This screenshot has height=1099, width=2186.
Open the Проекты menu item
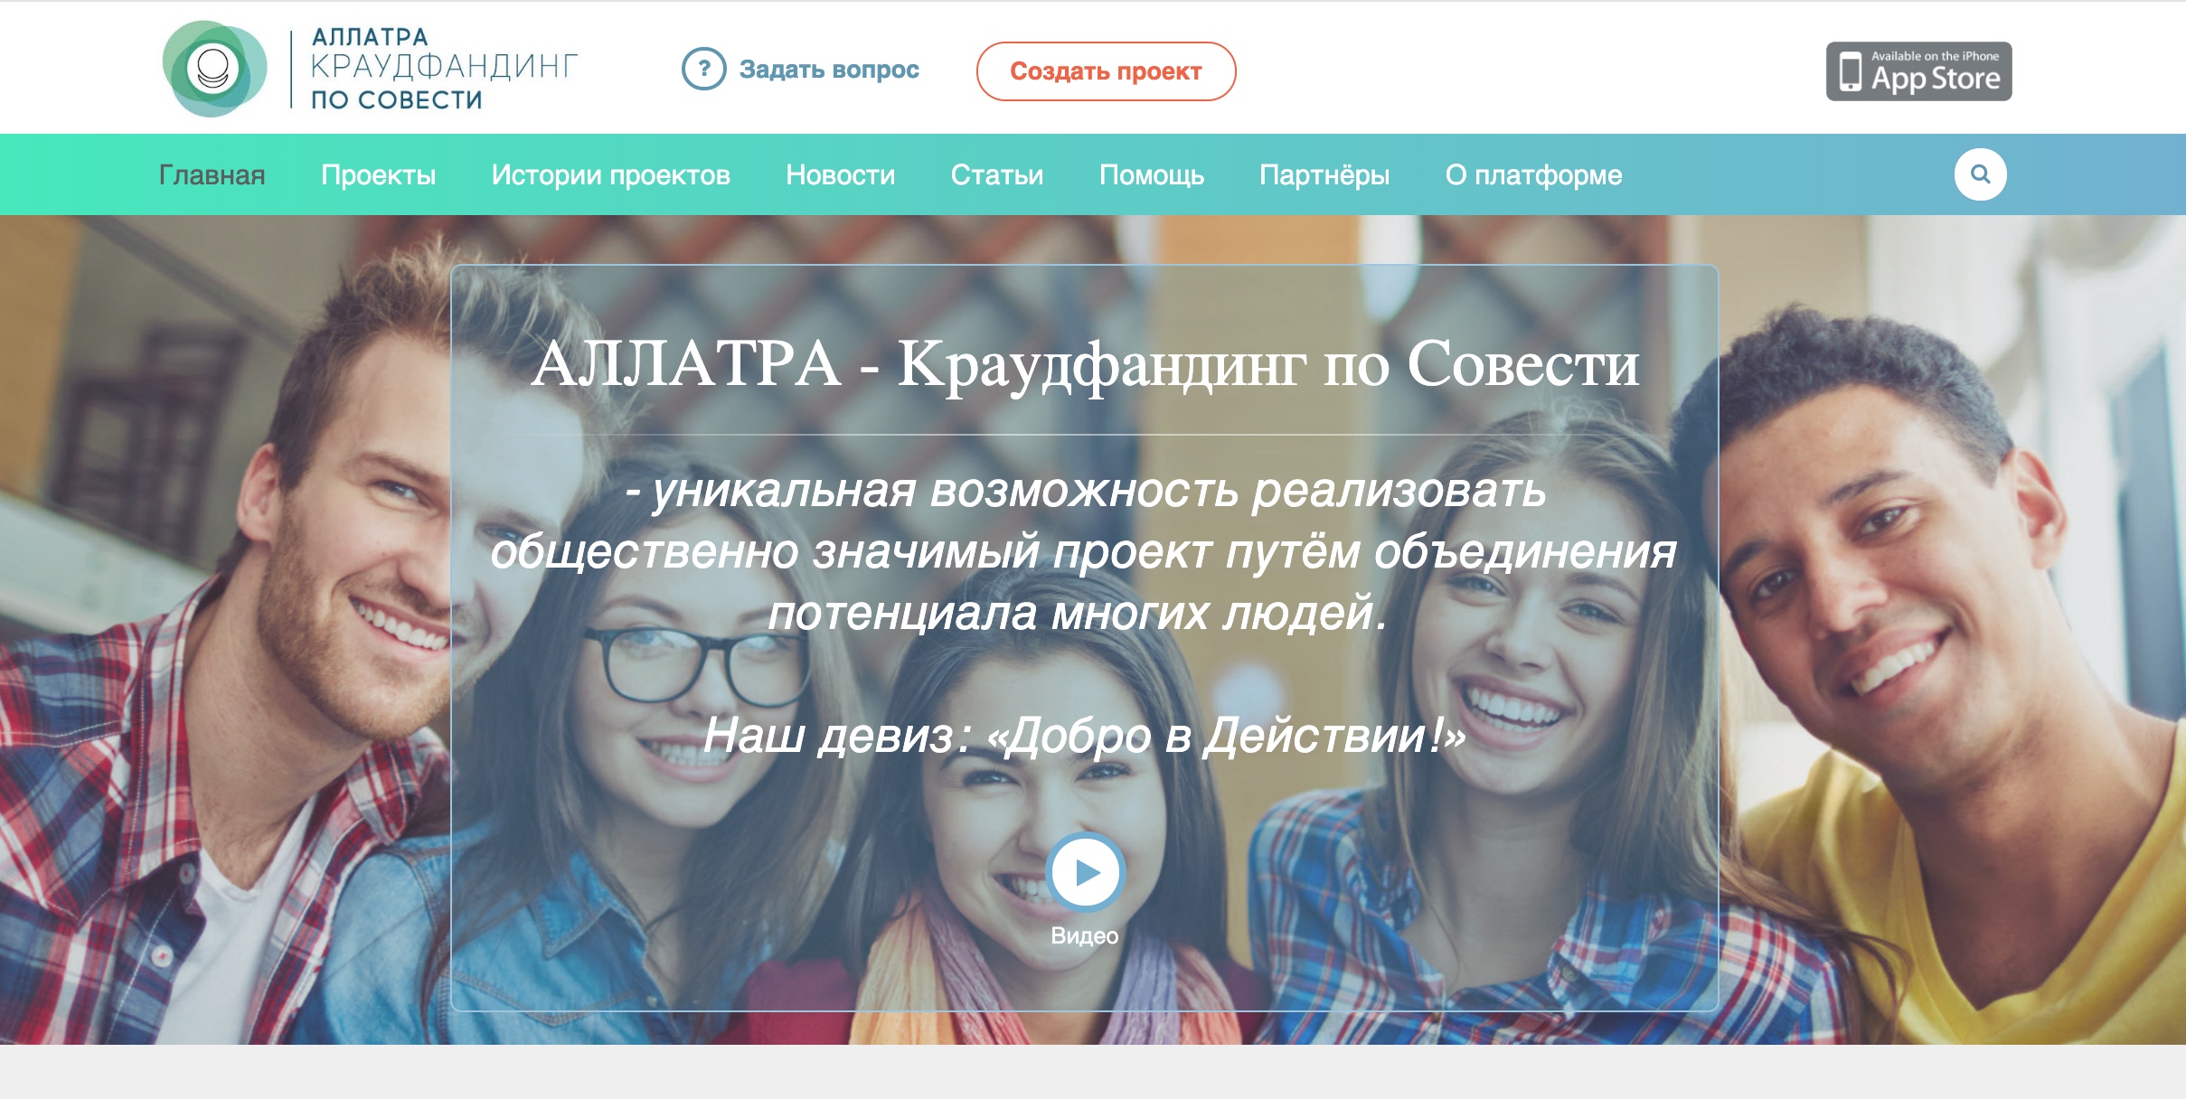(378, 174)
